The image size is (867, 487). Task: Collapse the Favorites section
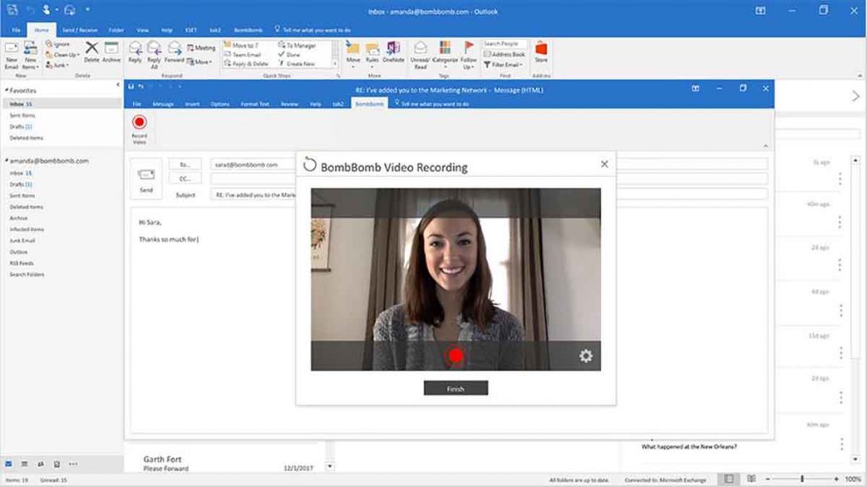point(7,91)
